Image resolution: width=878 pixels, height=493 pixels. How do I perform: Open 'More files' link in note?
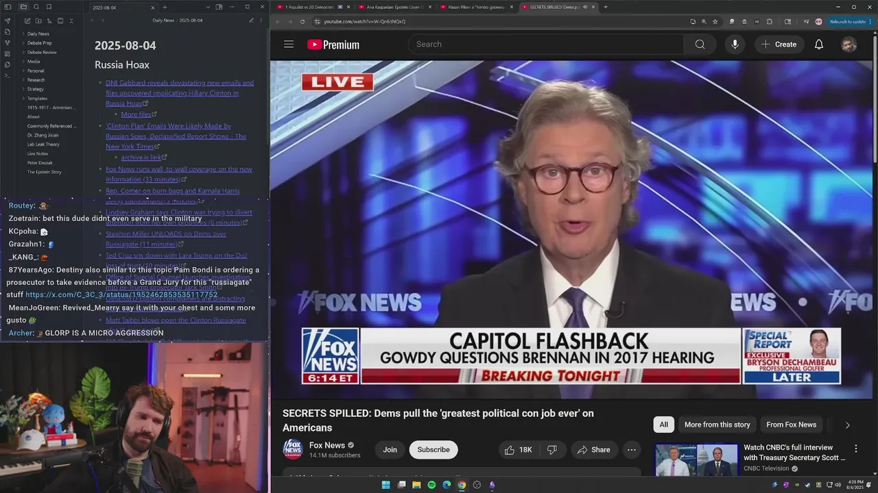click(136, 114)
